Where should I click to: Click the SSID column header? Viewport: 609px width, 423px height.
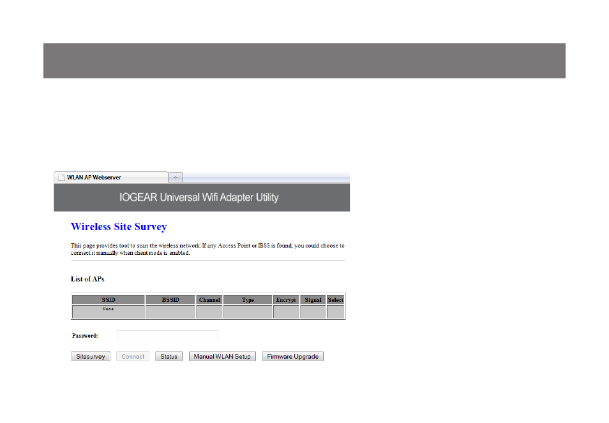pyautogui.click(x=109, y=299)
